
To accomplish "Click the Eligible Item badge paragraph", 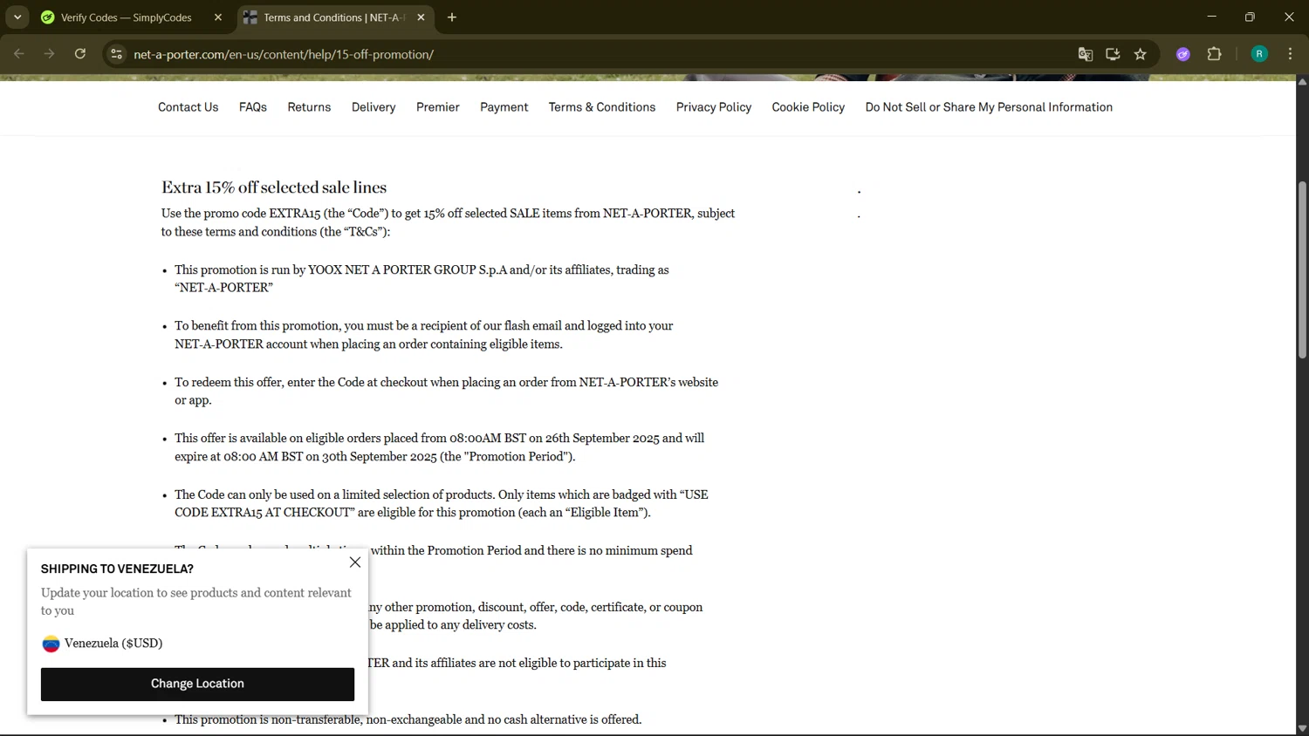I will click(441, 503).
